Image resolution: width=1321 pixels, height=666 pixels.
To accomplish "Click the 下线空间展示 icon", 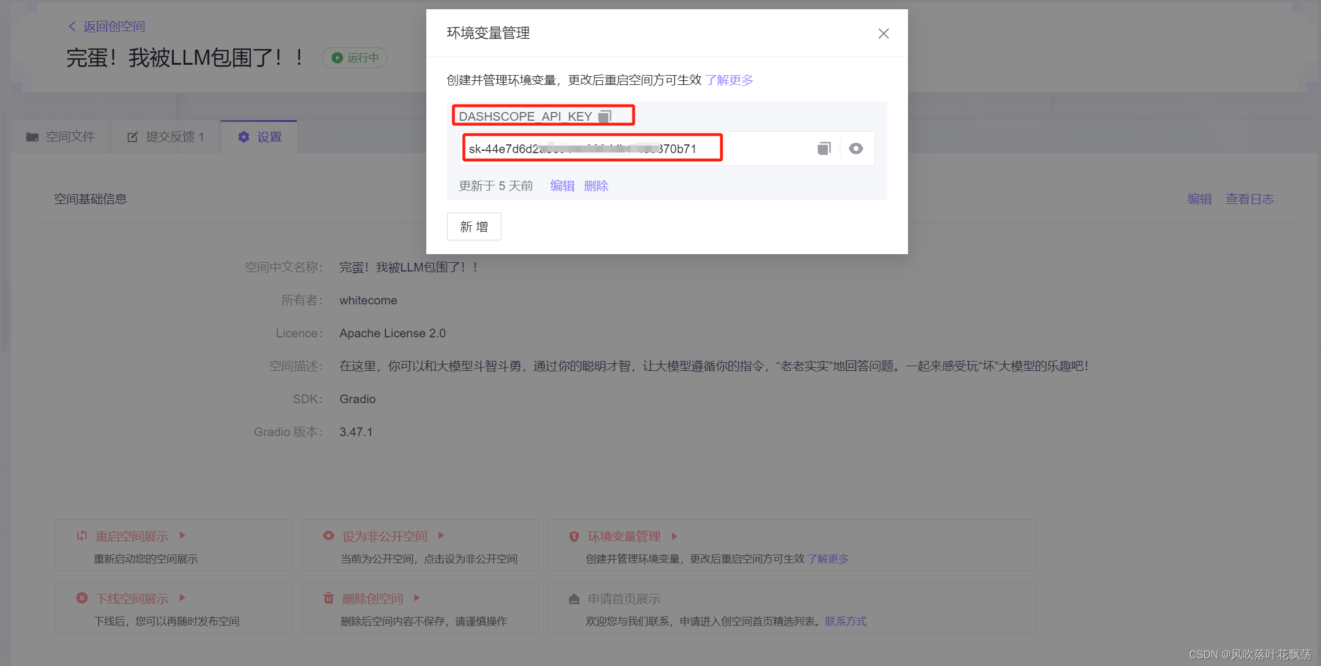I will coord(82,598).
